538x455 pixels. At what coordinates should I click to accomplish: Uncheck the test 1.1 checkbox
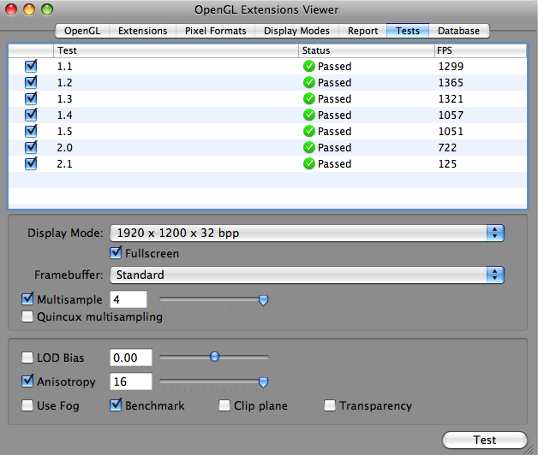(x=31, y=66)
